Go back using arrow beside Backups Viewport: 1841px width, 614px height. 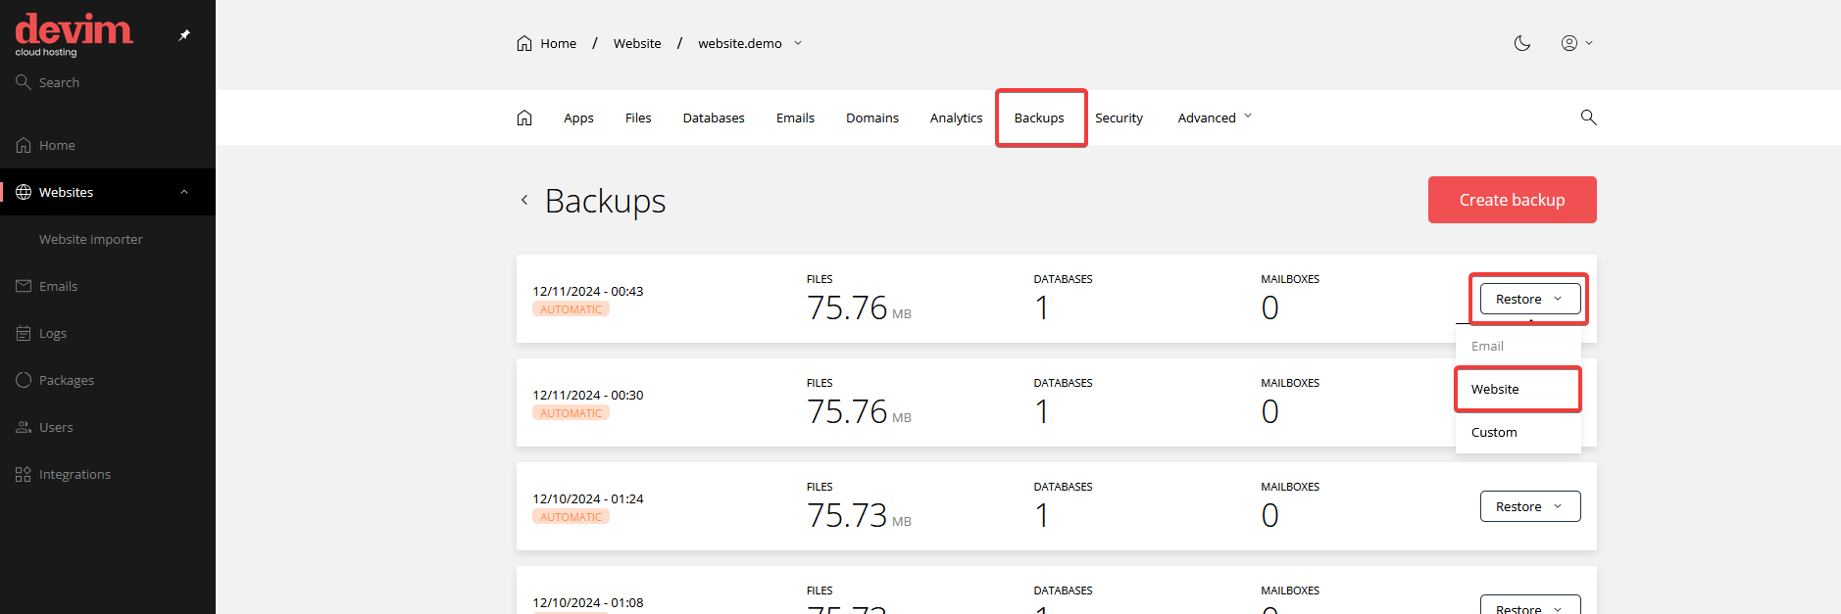(x=524, y=200)
